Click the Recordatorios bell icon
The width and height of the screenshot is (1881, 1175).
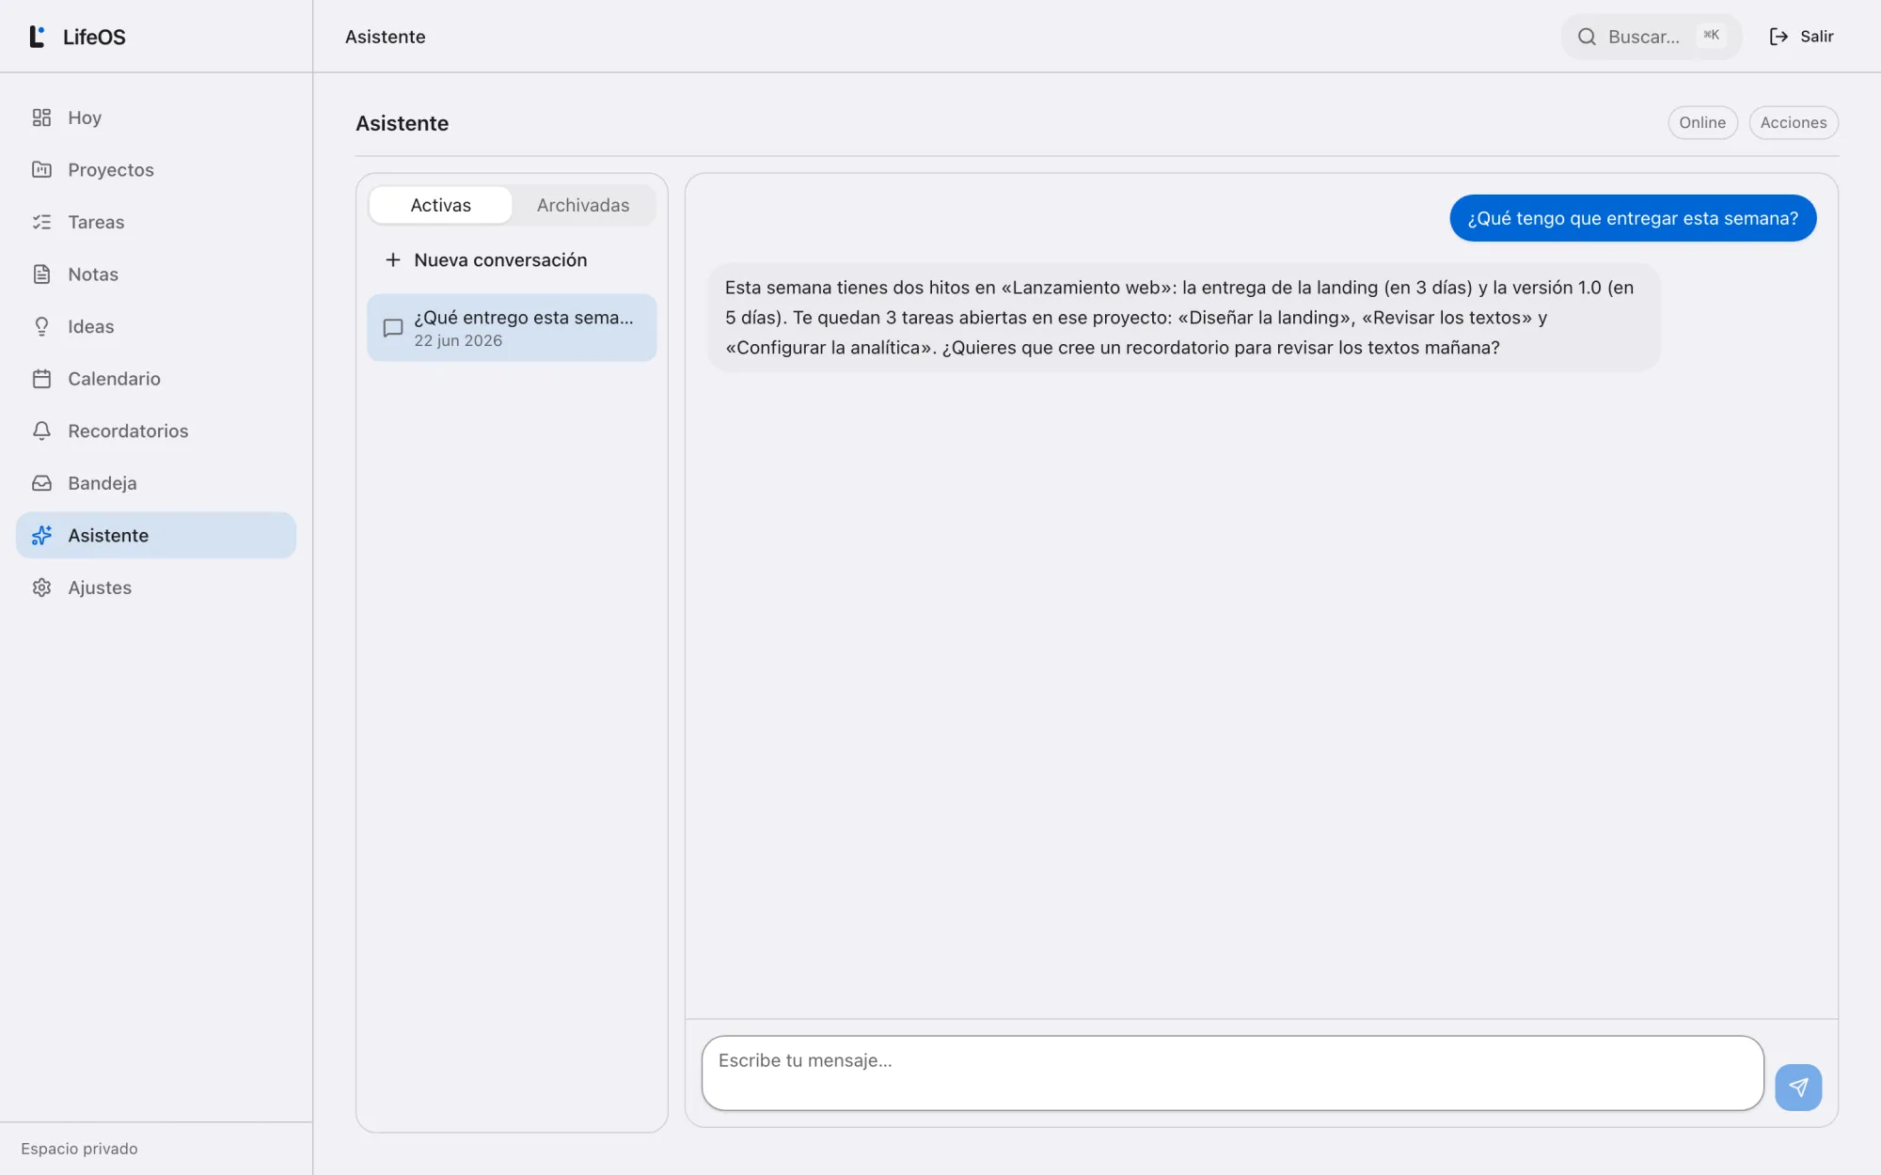(41, 431)
